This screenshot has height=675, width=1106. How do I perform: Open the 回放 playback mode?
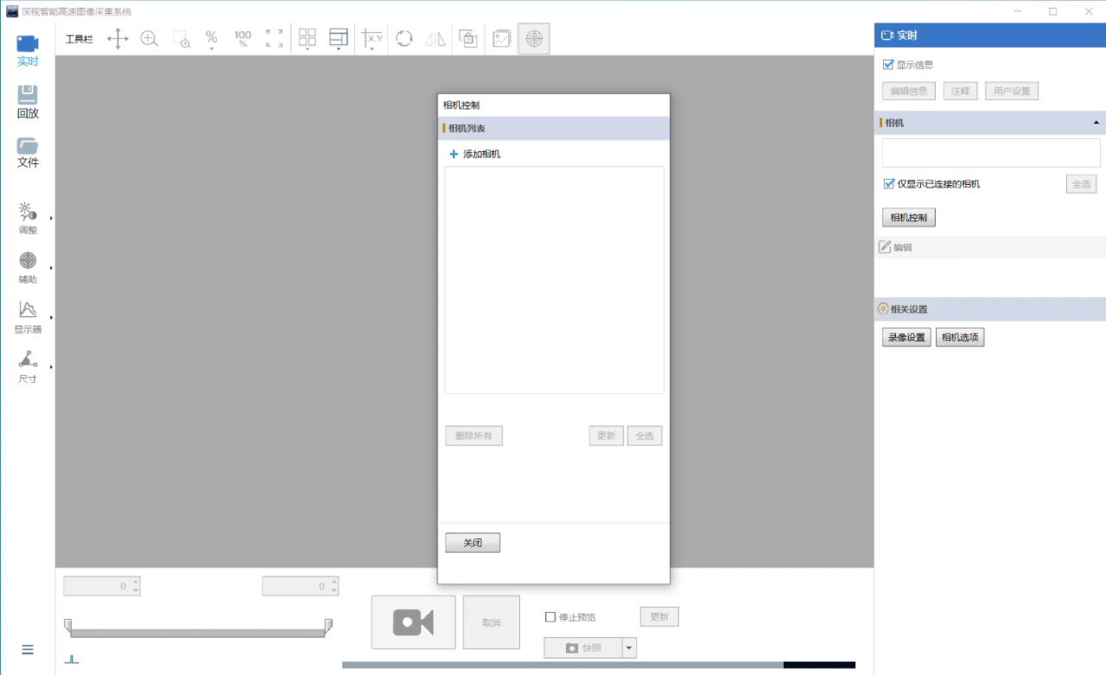tap(28, 102)
